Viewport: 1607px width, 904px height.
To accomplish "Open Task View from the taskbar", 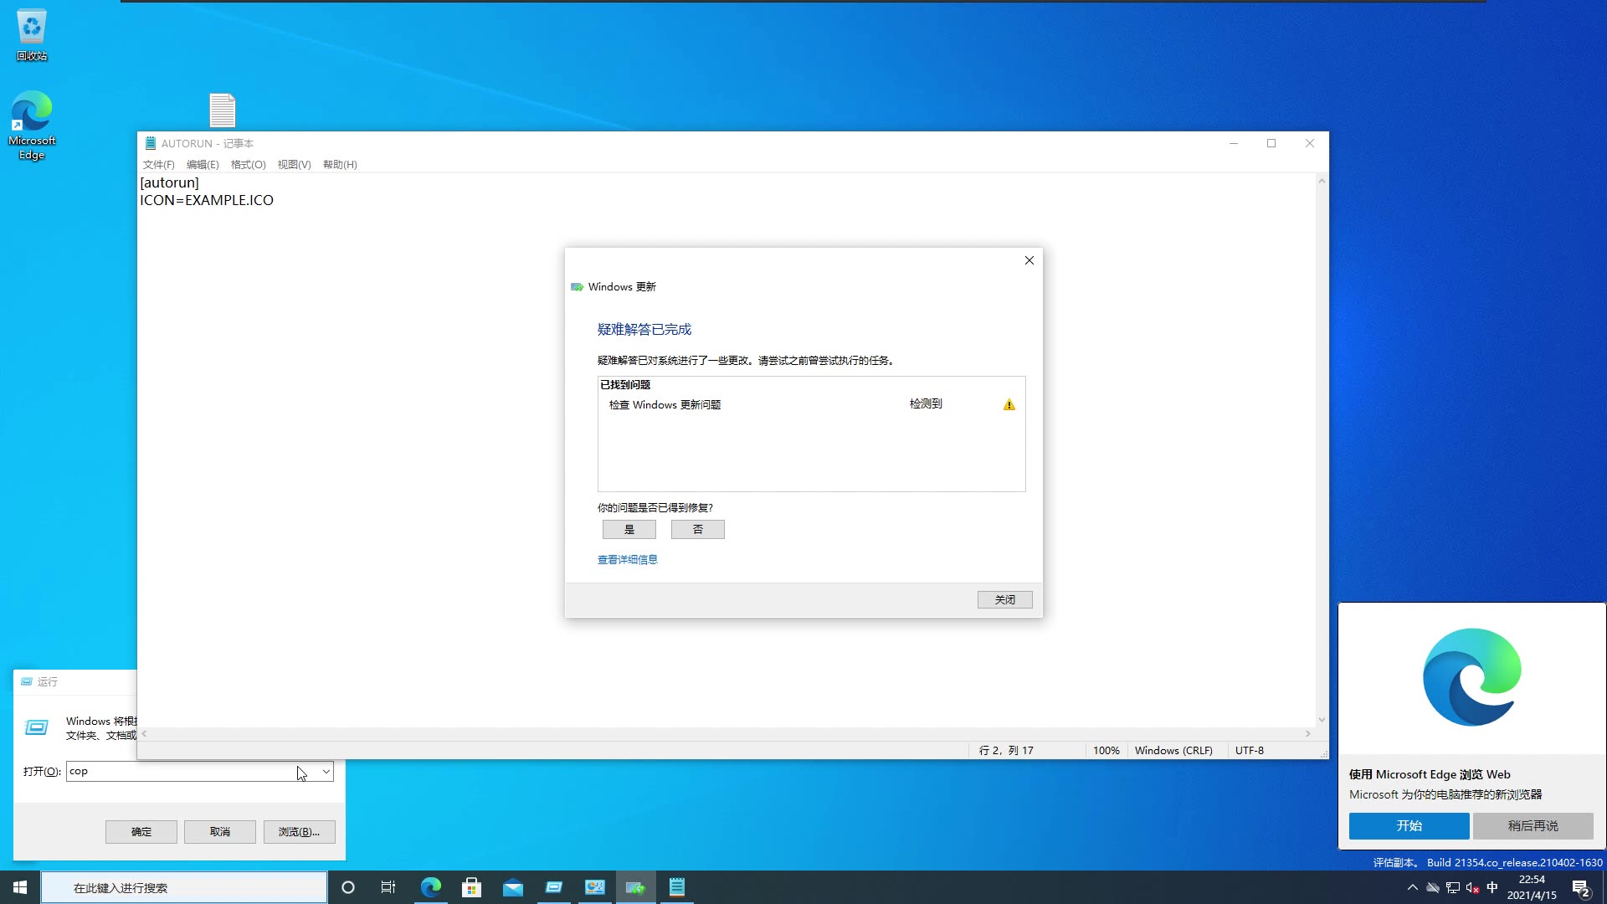I will coord(388,886).
